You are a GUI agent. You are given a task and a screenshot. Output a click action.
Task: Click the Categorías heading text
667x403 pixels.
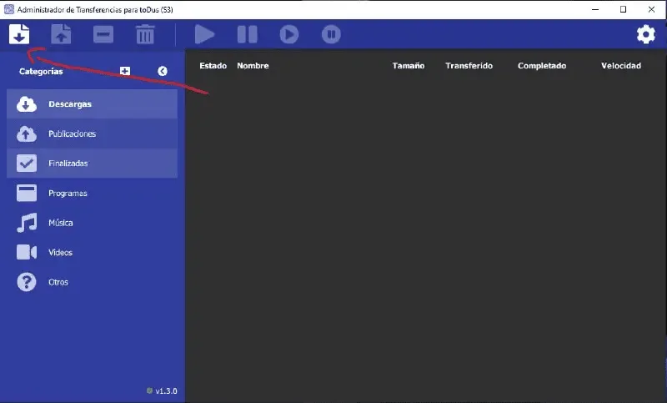[x=41, y=71]
